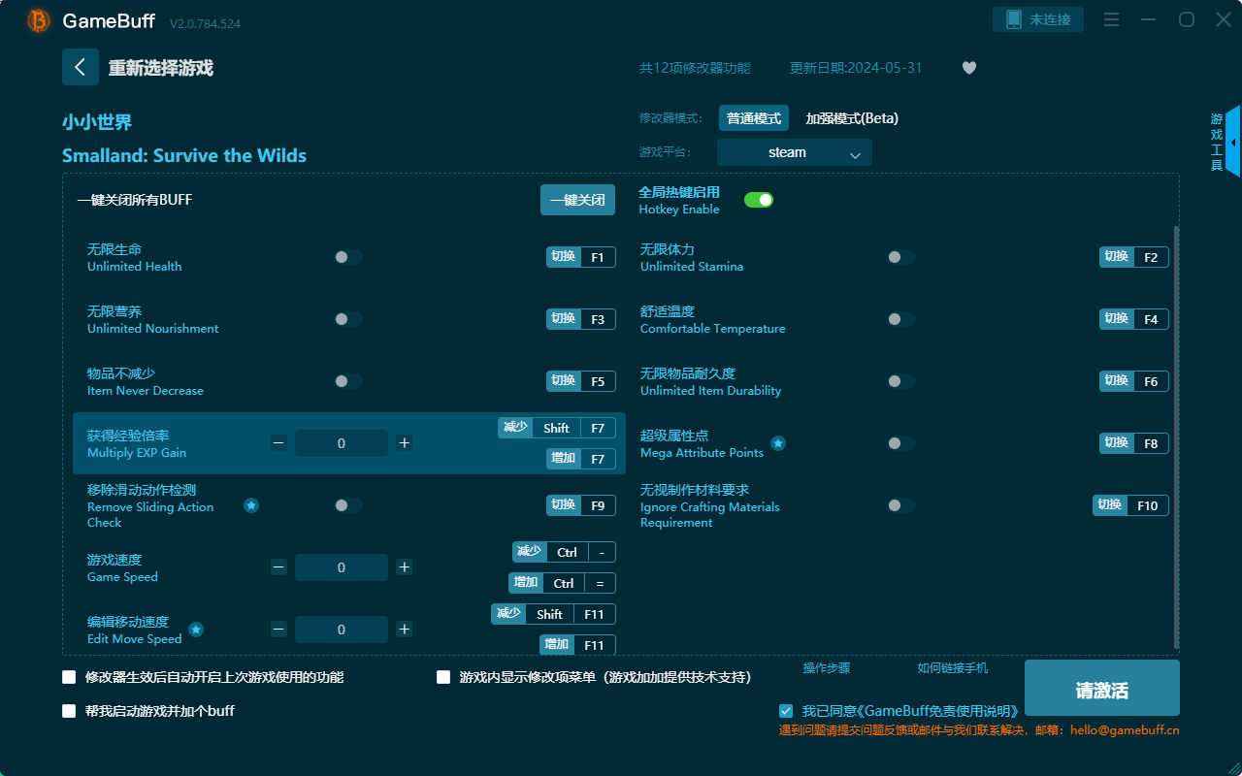Image resolution: width=1242 pixels, height=776 pixels.
Task: Open the 操作步骤 link
Action: tap(827, 668)
